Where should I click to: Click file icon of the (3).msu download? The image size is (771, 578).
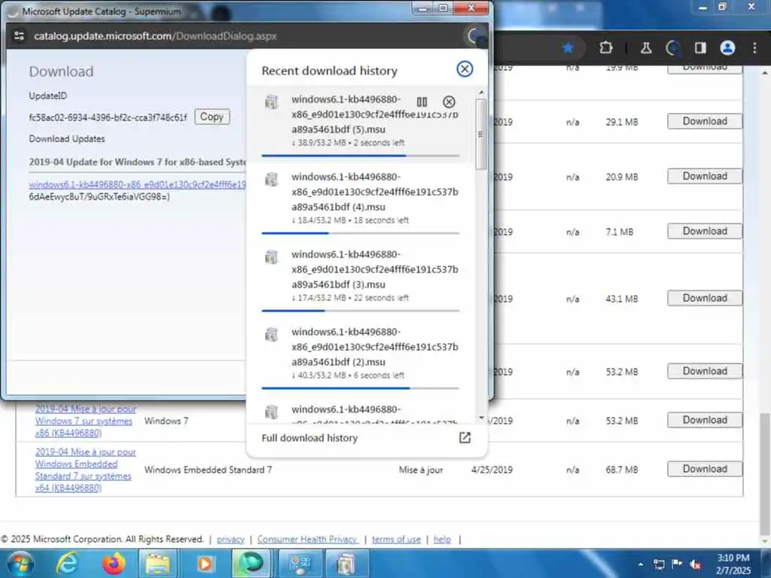[x=271, y=257]
